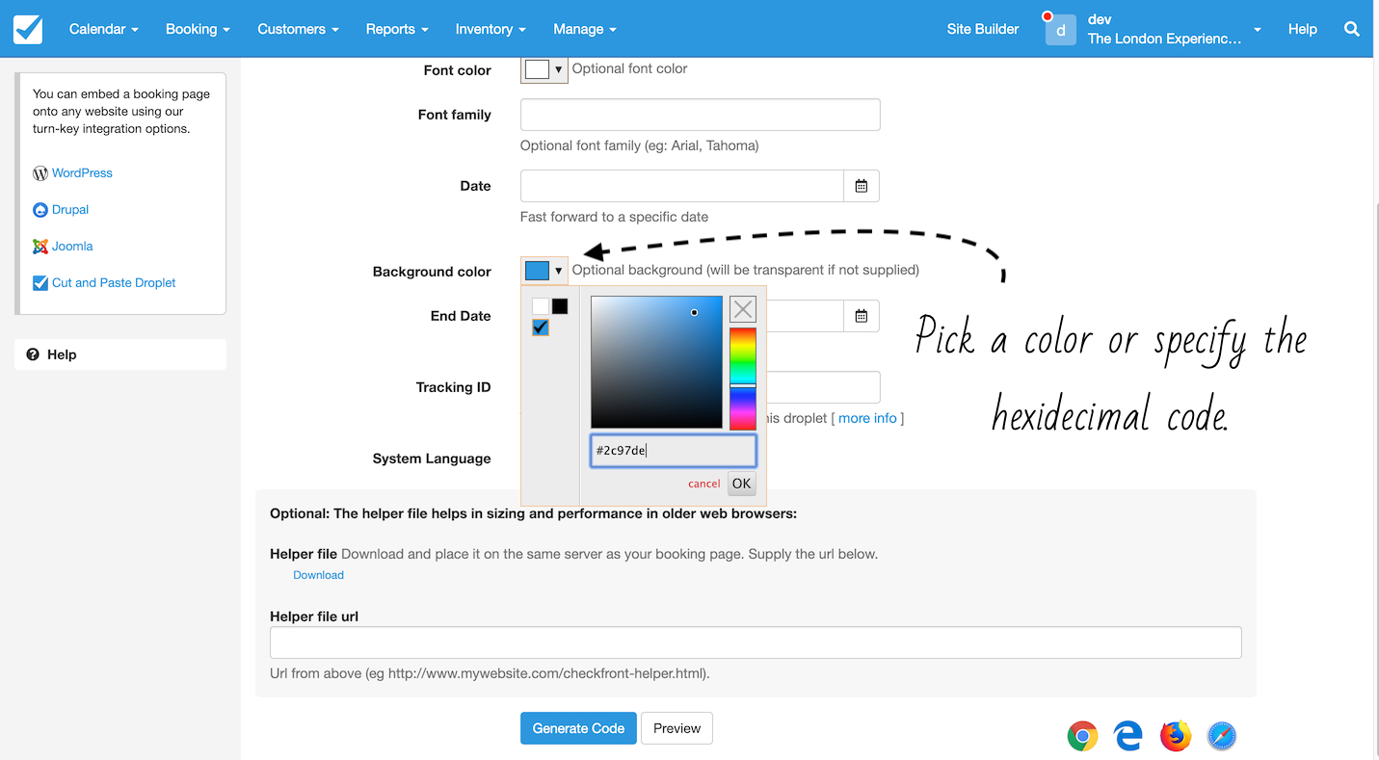Viewport: 1379px width, 760px height.
Task: Click the Edge browser icon
Action: click(x=1127, y=736)
